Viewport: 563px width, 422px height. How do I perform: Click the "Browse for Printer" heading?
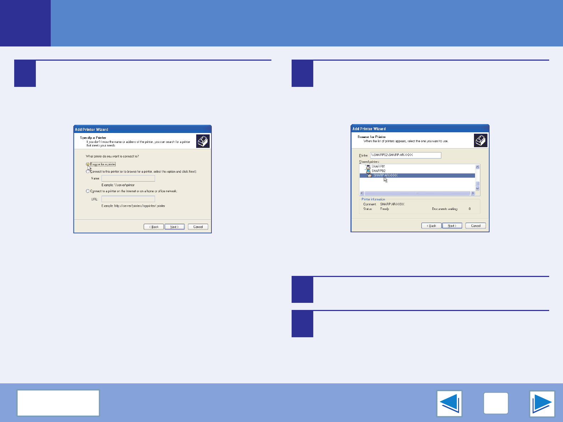pos(371,137)
